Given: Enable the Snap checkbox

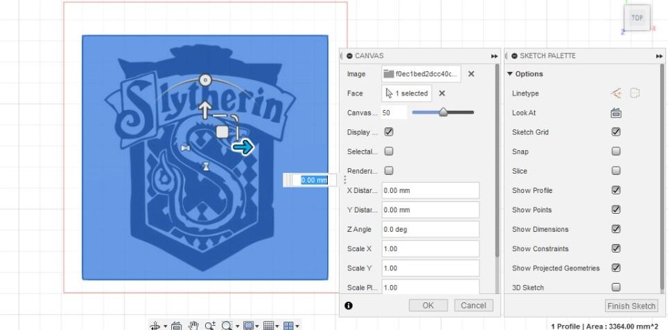Looking at the screenshot, I should click(x=616, y=152).
